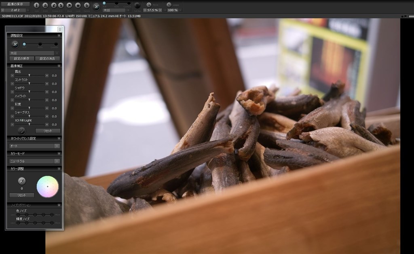This screenshot has height=254, width=414.
Task: Click the 画像の保存 button
Action: tap(16, 3)
